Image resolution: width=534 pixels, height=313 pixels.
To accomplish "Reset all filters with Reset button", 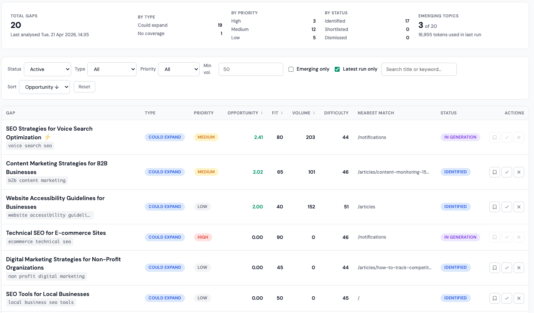I will [x=84, y=87].
